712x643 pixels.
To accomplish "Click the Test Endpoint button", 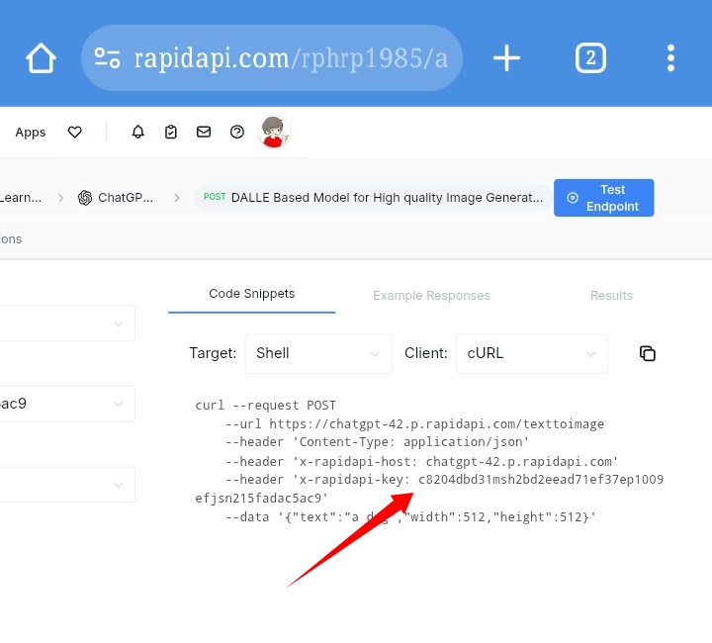I will (603, 198).
